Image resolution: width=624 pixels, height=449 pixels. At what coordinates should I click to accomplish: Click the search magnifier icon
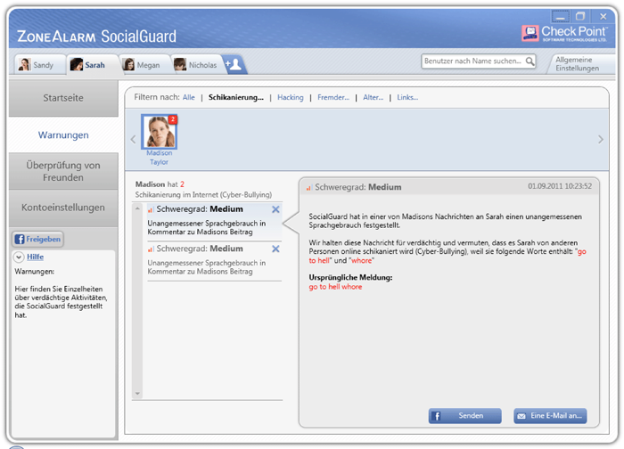click(x=530, y=61)
